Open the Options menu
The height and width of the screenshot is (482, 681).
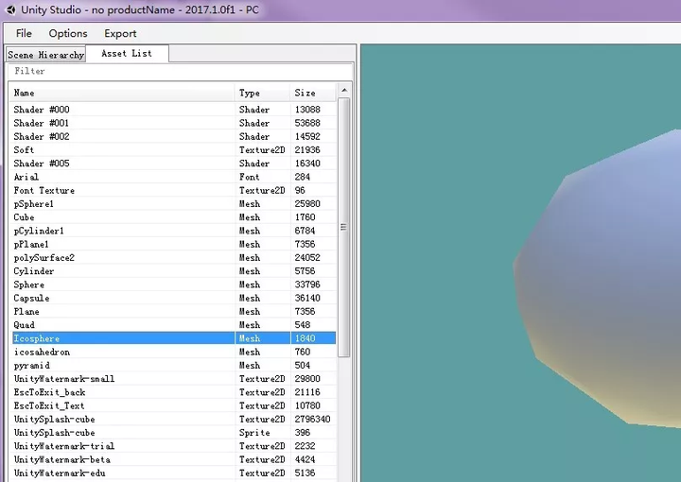68,33
